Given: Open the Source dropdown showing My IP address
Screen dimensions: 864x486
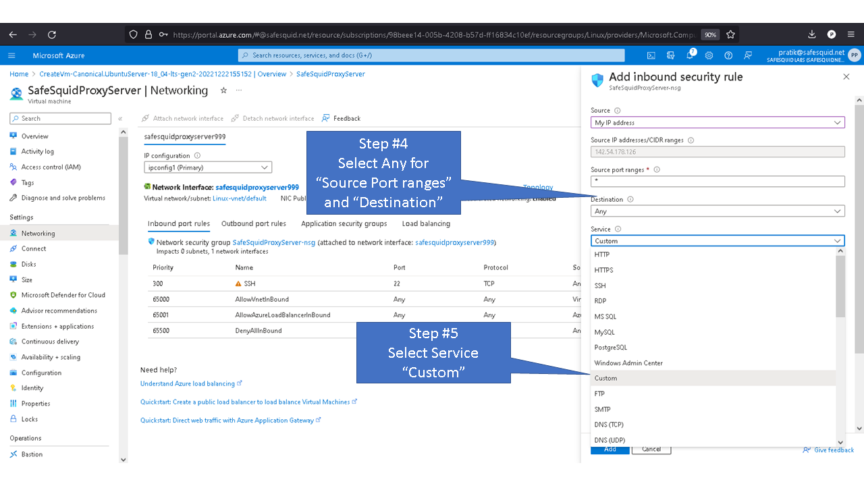Looking at the screenshot, I should point(718,123).
